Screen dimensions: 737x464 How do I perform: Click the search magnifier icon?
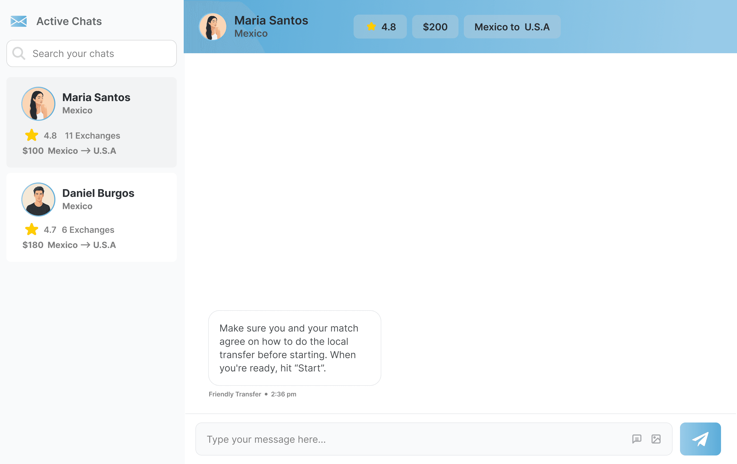(19, 53)
